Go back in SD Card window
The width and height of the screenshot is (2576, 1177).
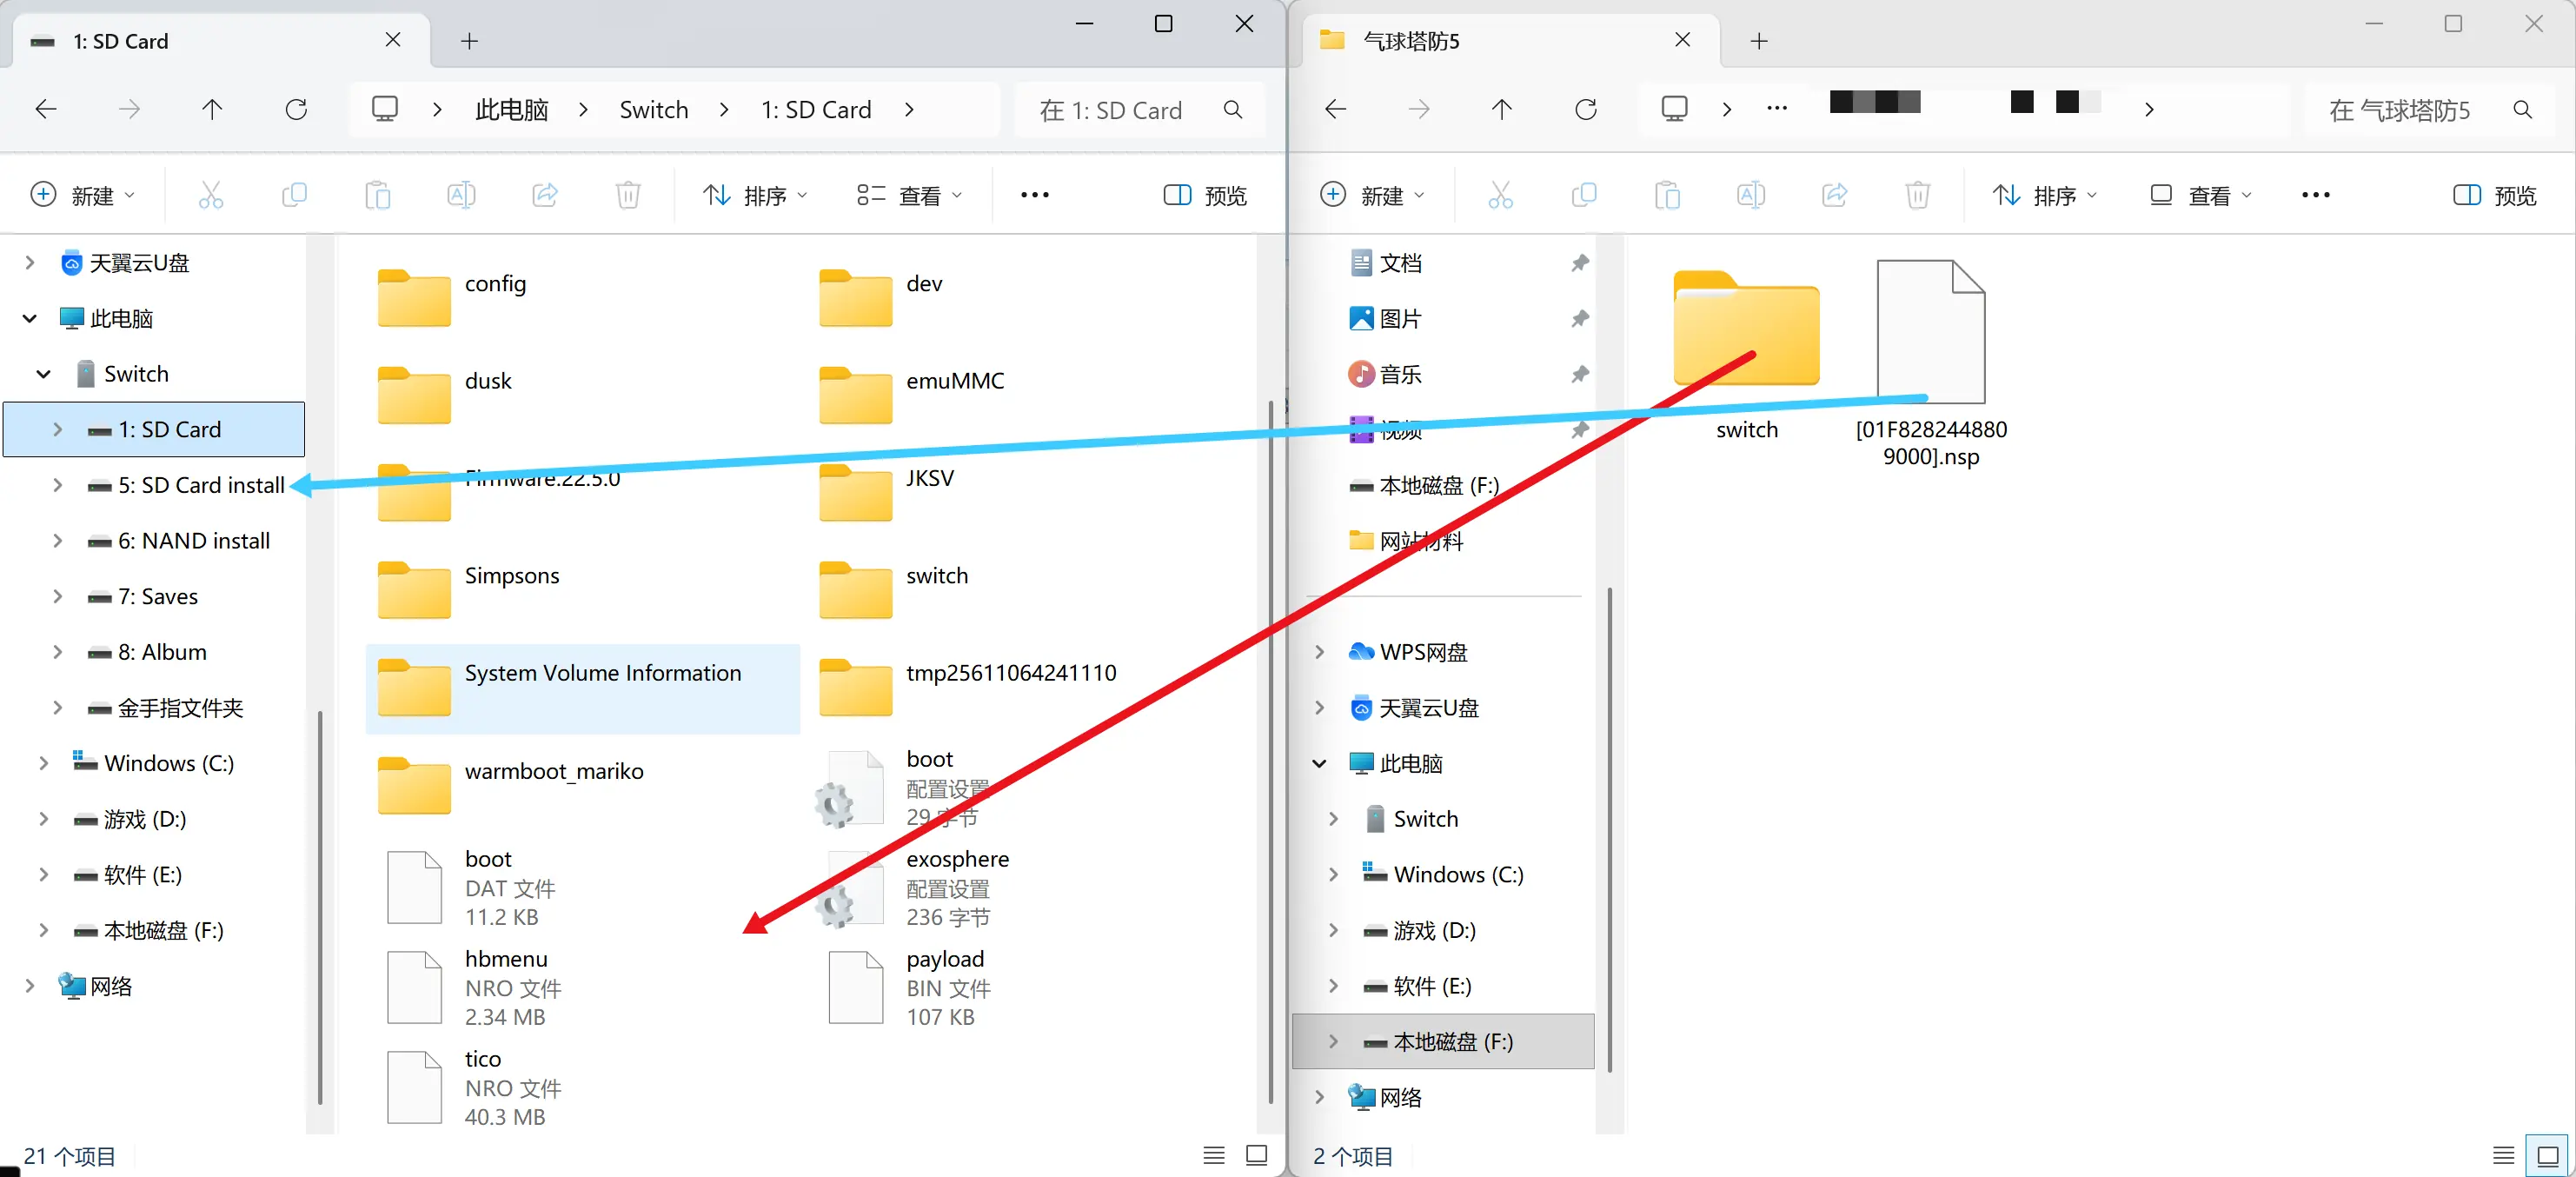click(x=46, y=109)
